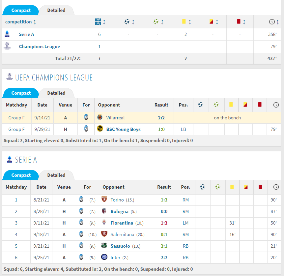Open Serie A matchday 1 link
284x276 pixels.
click(16, 200)
